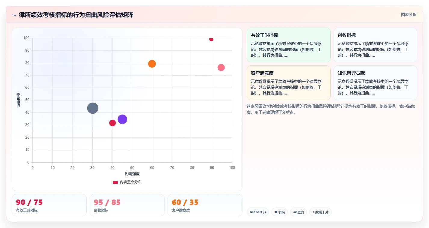Screen dimensions: 429x228
Task: Click the small red bubble at top
Action: [x=211, y=39]
